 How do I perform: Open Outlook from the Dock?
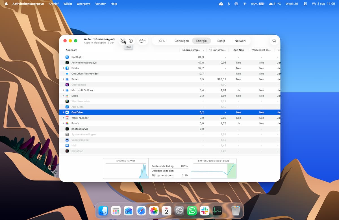coord(129,211)
